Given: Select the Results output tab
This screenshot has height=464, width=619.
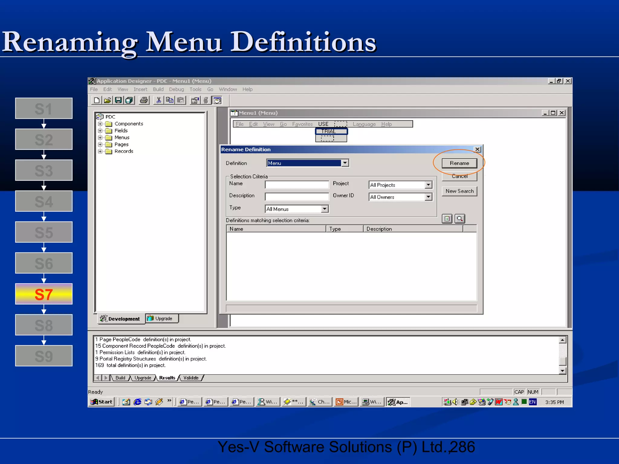Looking at the screenshot, I should coord(167,378).
